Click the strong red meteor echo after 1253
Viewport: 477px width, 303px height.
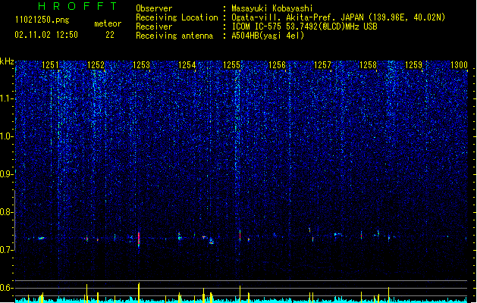[139, 239]
